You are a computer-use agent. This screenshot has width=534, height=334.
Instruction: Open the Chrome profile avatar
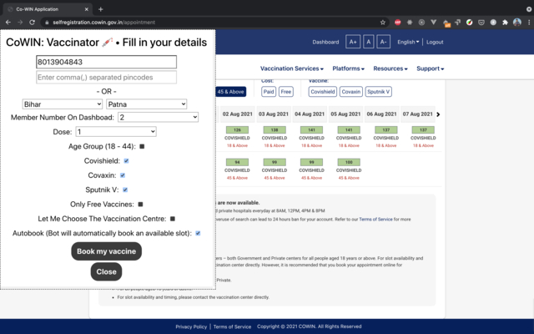click(517, 23)
